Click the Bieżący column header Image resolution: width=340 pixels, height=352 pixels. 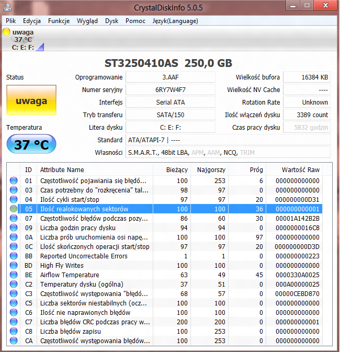coord(172,169)
